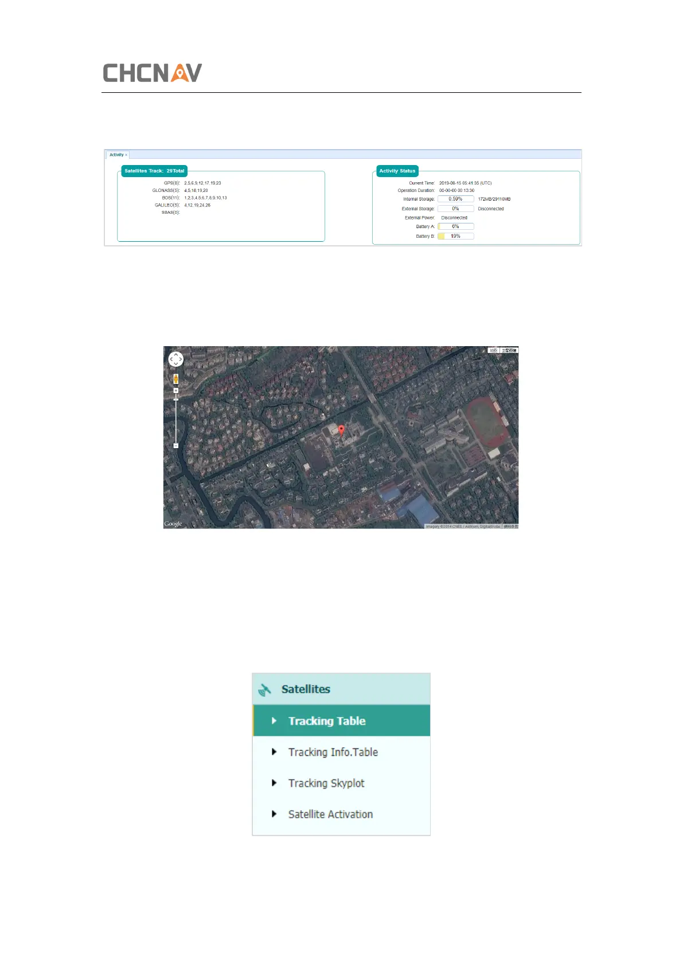Click the Satellites menu header
The height and width of the screenshot is (965, 683).
point(341,689)
